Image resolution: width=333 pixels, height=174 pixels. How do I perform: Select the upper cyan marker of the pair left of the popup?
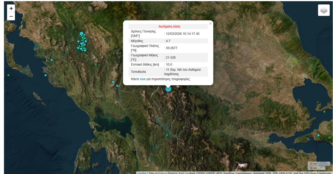point(113,82)
